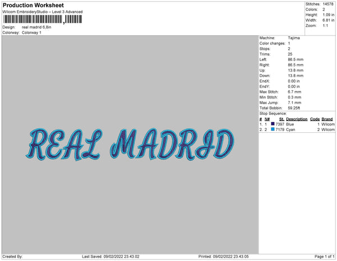
Task: Click the 'Code' column header
Action: click(315, 119)
